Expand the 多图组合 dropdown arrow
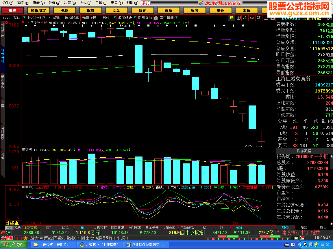Image resolution: width=333 pixels, height=249 pixels. point(135,18)
